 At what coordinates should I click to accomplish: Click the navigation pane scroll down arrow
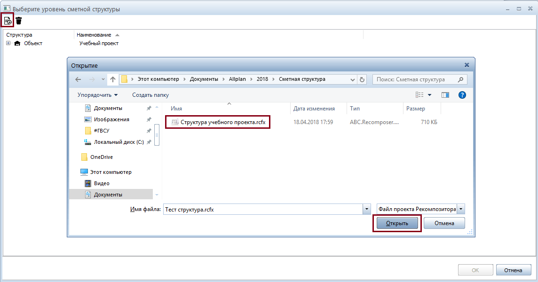pos(157,195)
